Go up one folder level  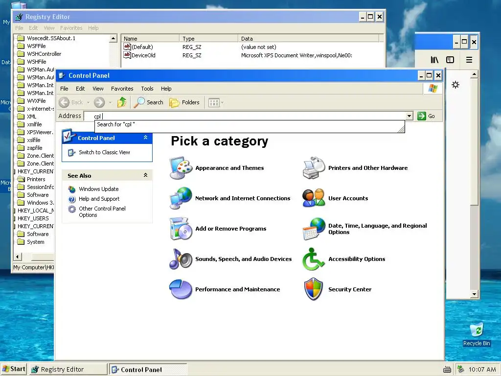tap(122, 102)
